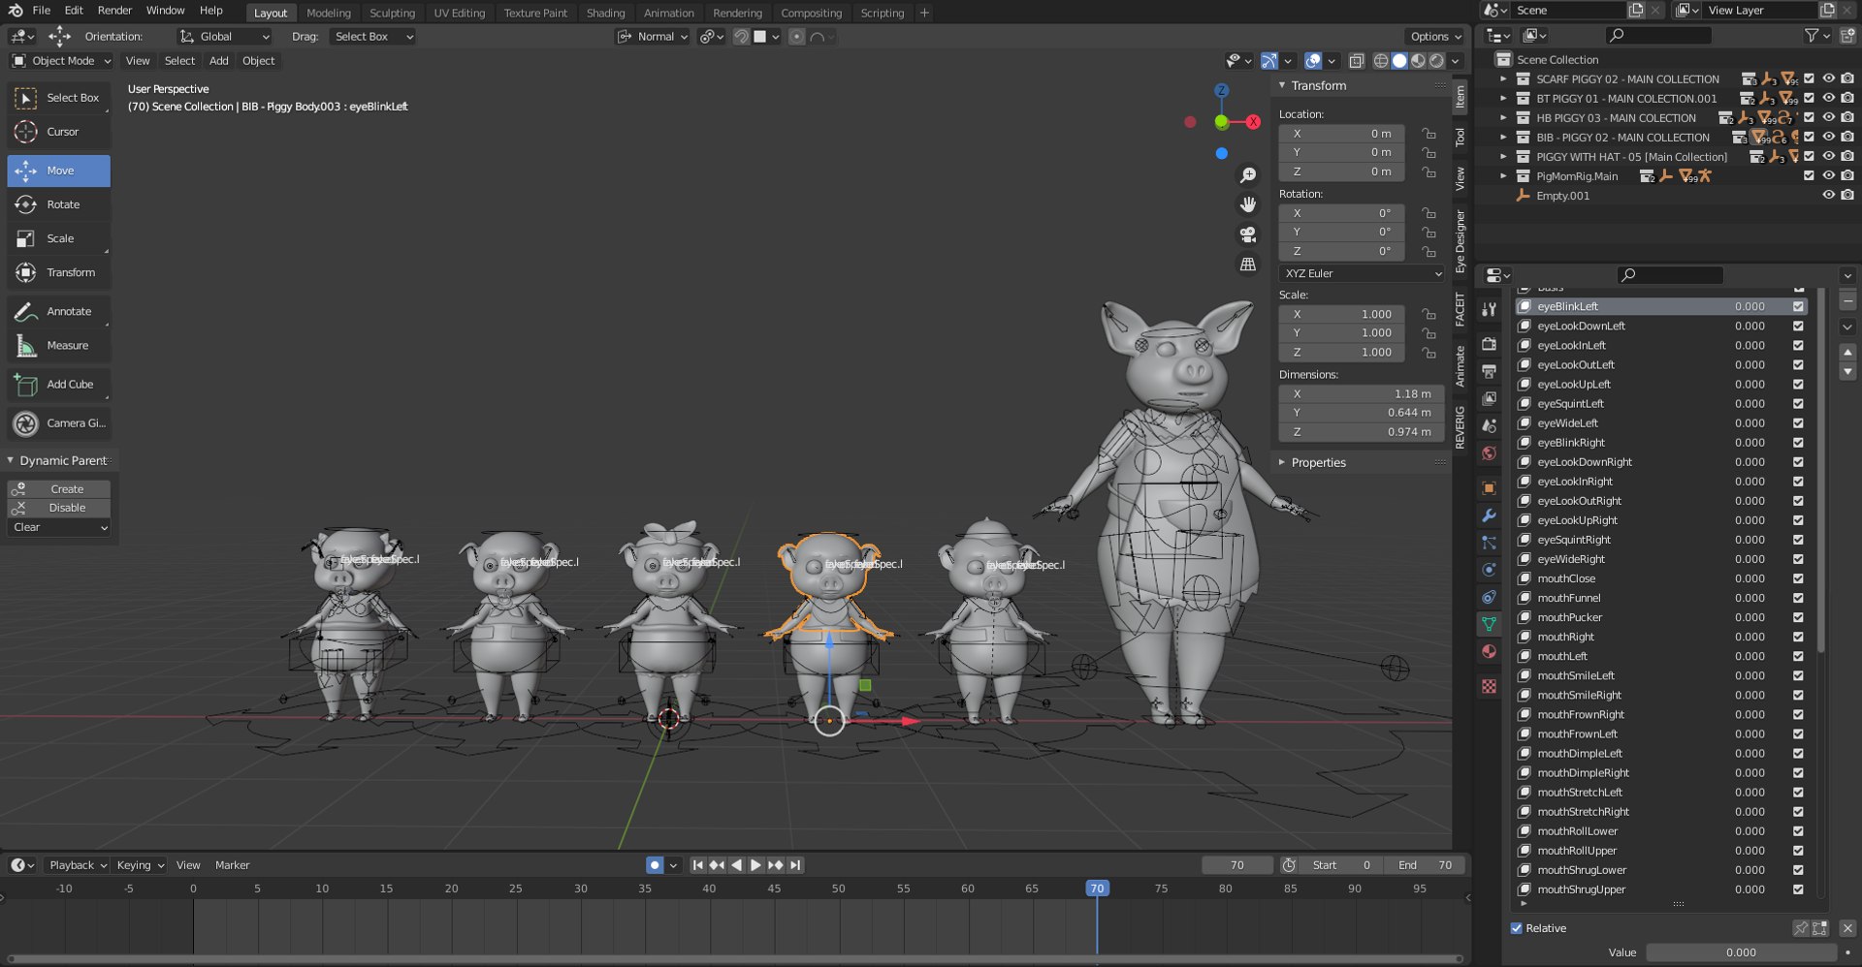The width and height of the screenshot is (1862, 967).
Task: Click the pan view hand icon
Action: pos(1248,204)
